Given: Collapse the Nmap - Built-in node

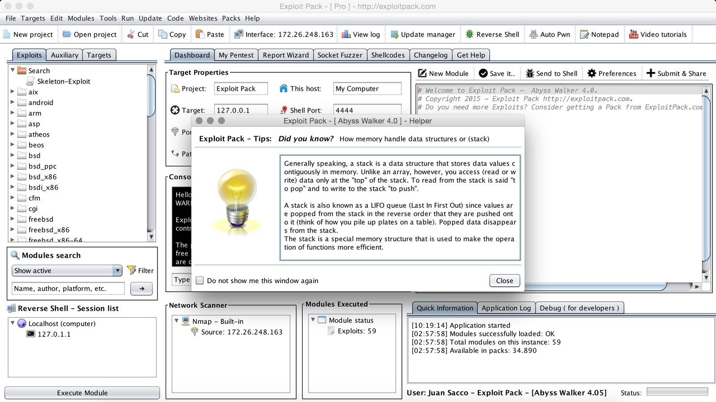Looking at the screenshot, I should (x=176, y=321).
